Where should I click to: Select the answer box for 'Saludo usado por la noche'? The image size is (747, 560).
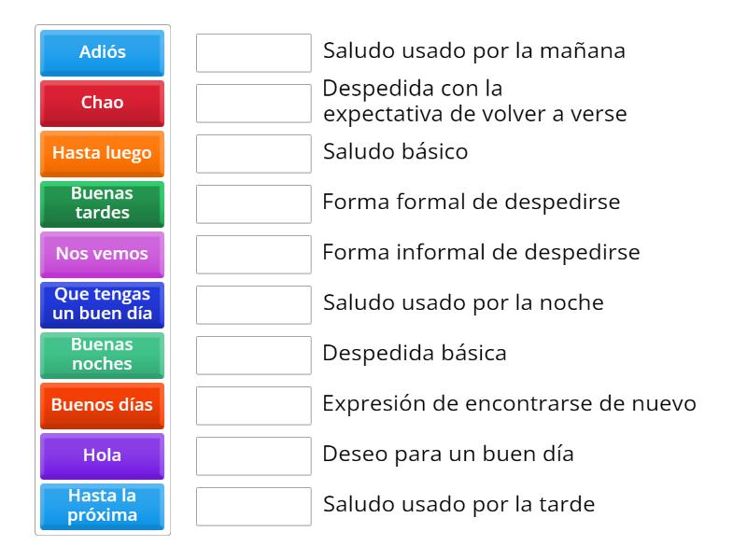tap(253, 305)
